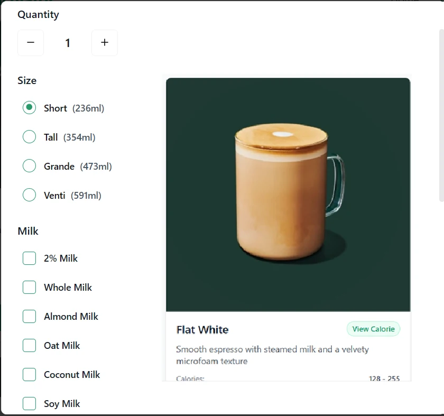
Task: Enable Oat Milk
Action: click(29, 345)
